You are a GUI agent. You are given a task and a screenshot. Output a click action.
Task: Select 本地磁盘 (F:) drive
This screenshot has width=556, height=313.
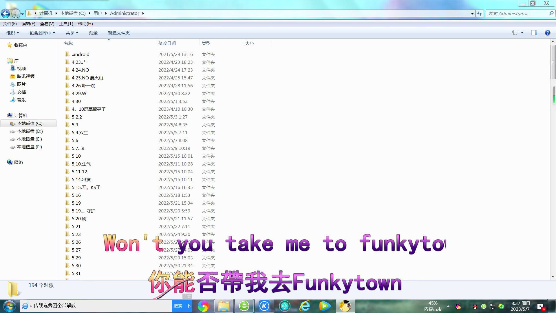(29, 147)
